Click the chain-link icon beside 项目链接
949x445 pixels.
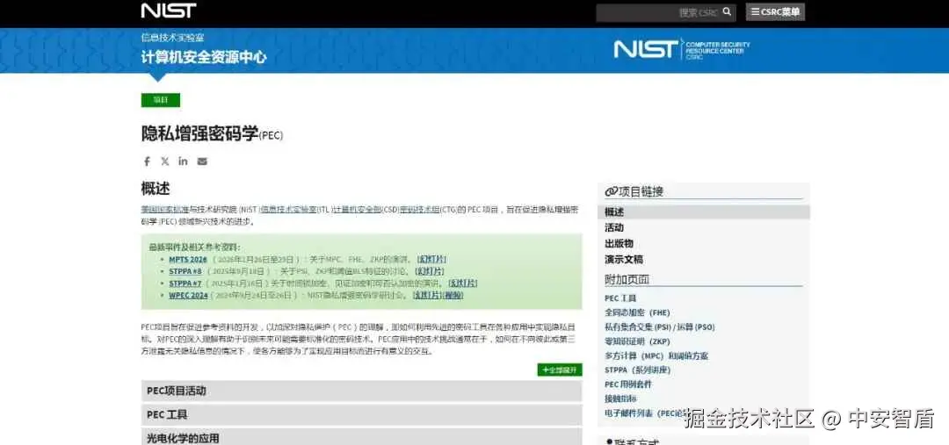[612, 191]
